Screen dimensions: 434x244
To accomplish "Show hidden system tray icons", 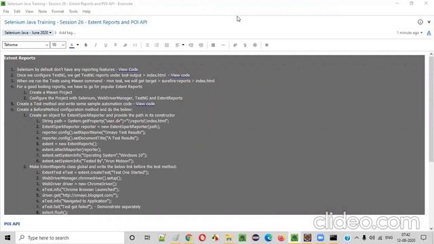I will coord(357,238).
